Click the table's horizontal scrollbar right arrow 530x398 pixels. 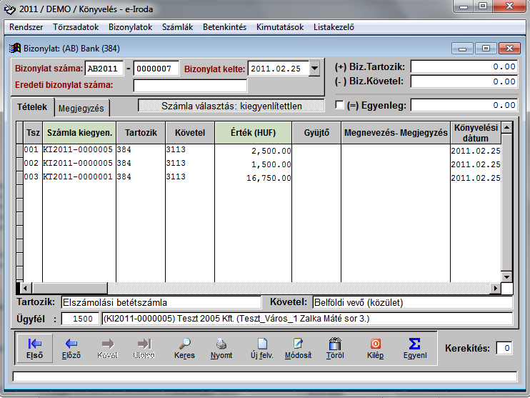pos(494,287)
